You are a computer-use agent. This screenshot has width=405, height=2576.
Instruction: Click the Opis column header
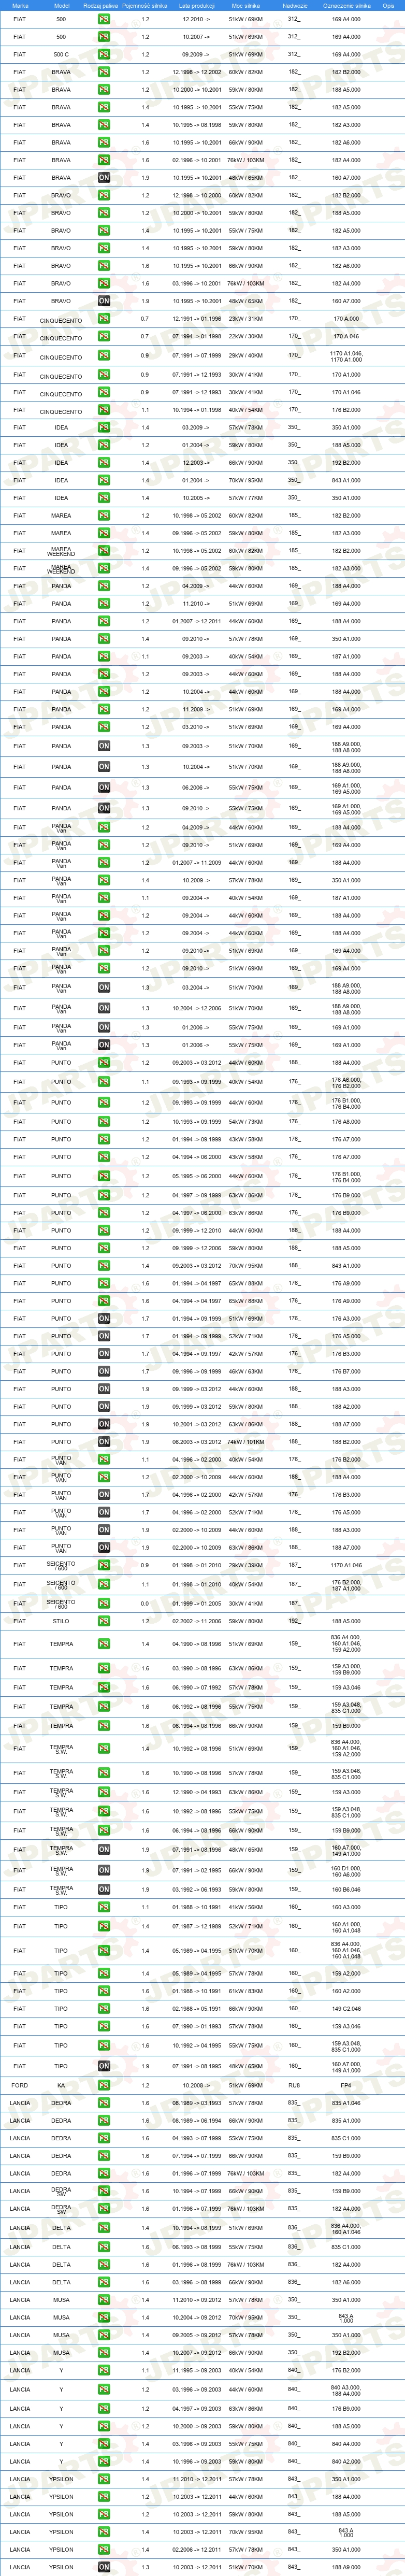[x=389, y=5]
